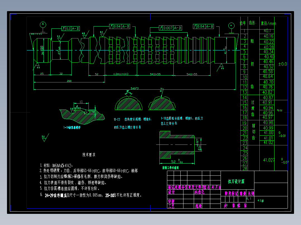Click the text 前后刀齿上槽交错分布

tap(127, 127)
